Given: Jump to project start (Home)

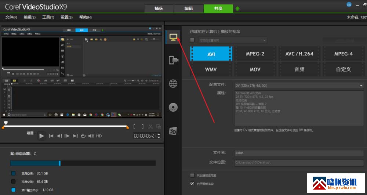Looking at the screenshot, I should [x=51, y=136].
